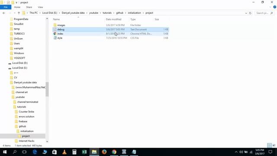Launch VLC media player from taskbar
Viewport: 277px width, 156px height.
coord(64,152)
